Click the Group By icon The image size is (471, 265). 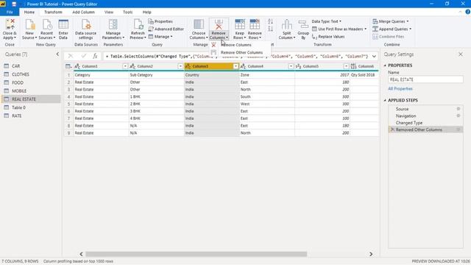[x=303, y=24]
